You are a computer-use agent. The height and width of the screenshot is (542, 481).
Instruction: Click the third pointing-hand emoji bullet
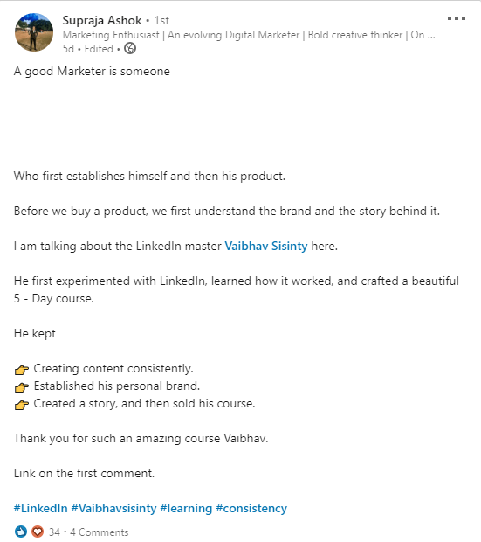click(x=22, y=405)
